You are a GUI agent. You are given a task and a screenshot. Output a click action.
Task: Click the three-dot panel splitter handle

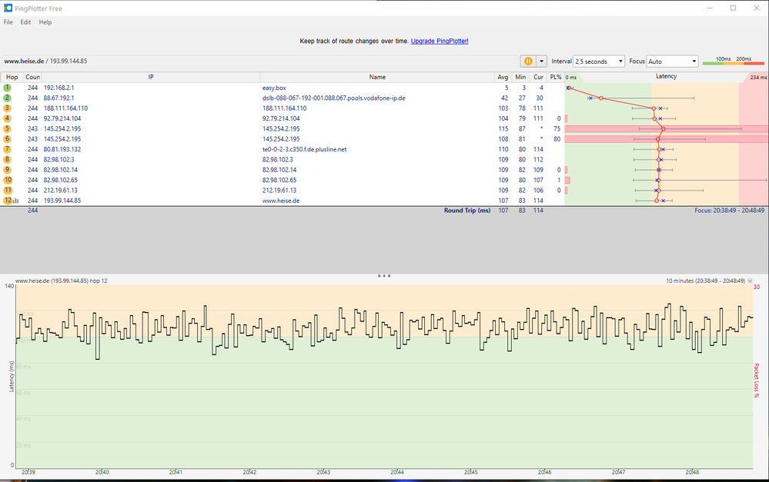(x=384, y=275)
